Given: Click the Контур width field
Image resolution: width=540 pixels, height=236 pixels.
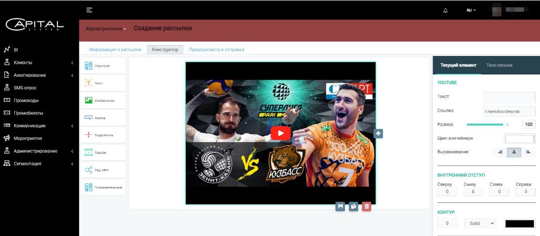Looking at the screenshot, I should click(x=447, y=223).
